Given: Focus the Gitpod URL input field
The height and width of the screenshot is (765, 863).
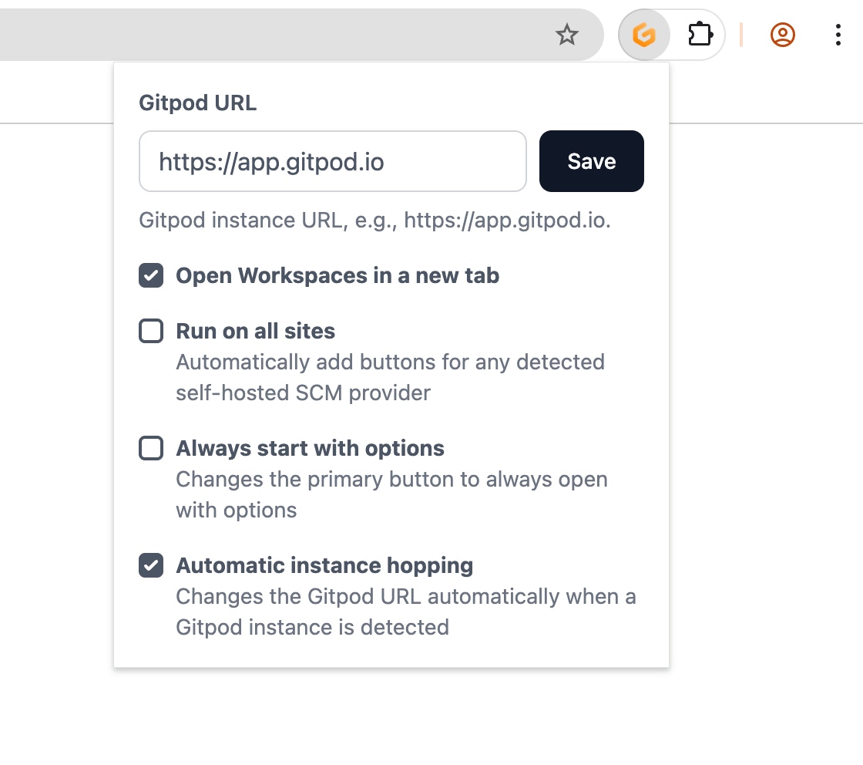Looking at the screenshot, I should [332, 161].
